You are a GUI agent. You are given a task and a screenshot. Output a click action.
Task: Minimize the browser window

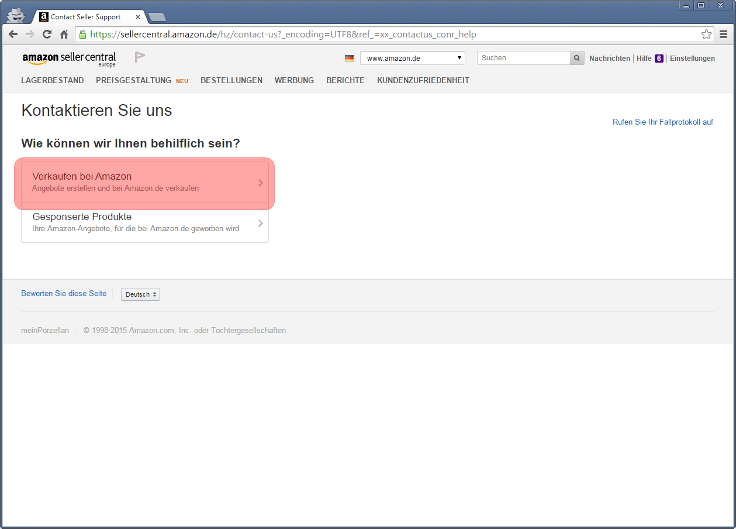click(x=687, y=5)
